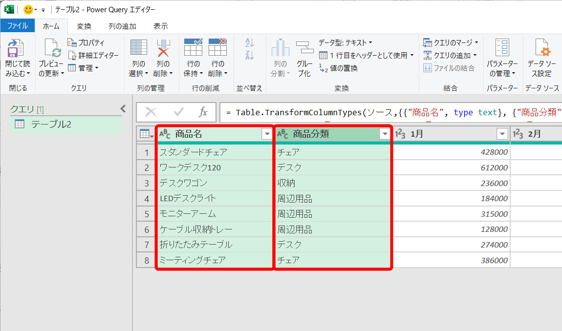Viewport: 562px width, 331px height.
Task: Open Data Type: Text (データ型: テキスト) dropdown
Action: click(x=346, y=42)
